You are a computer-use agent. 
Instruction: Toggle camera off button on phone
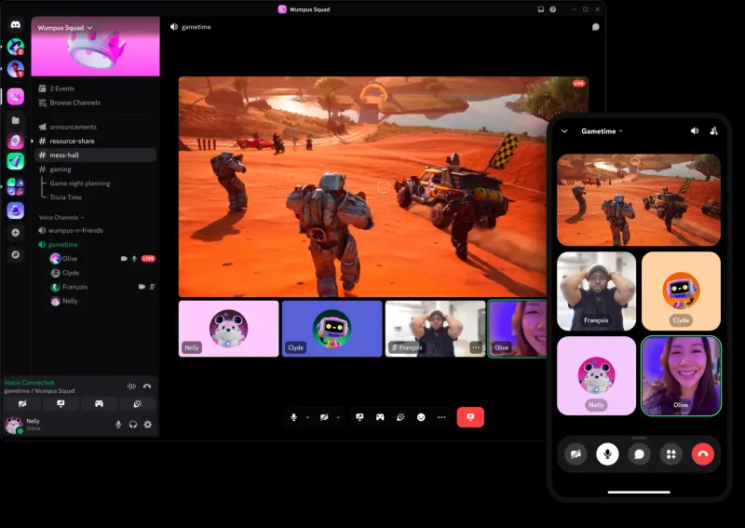point(576,454)
